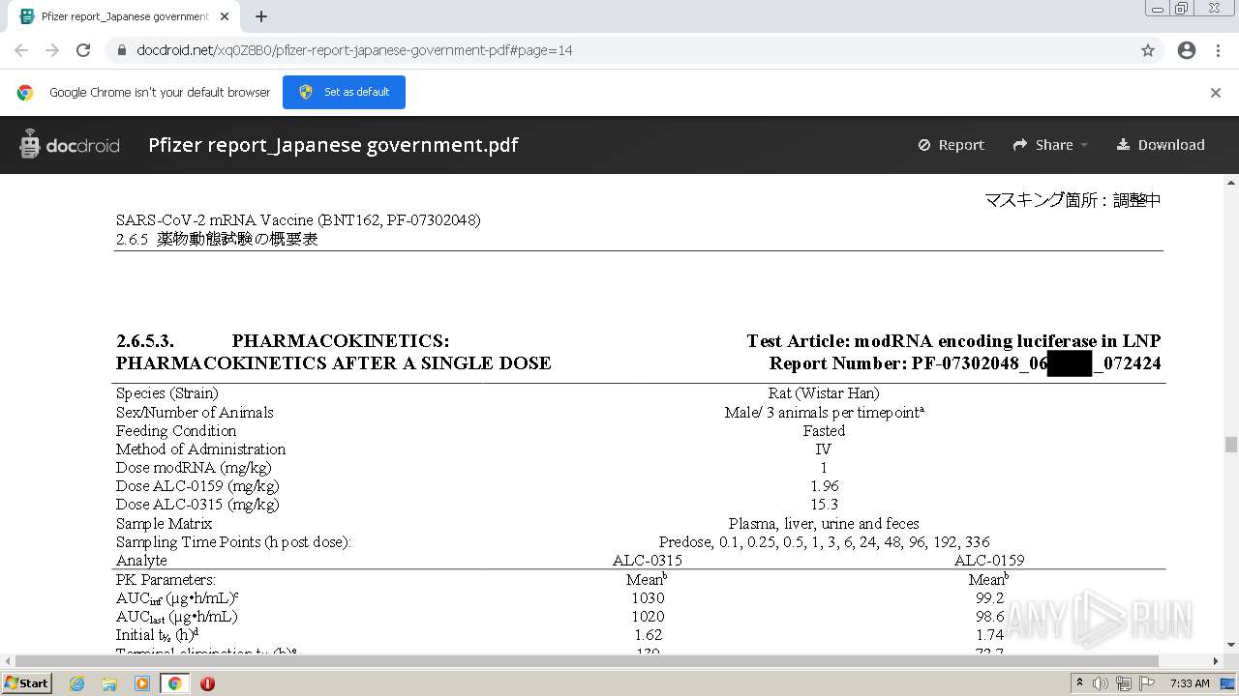Click the 'ALC-0315' analyte column header
This screenshot has height=696, width=1239.
[648, 561]
